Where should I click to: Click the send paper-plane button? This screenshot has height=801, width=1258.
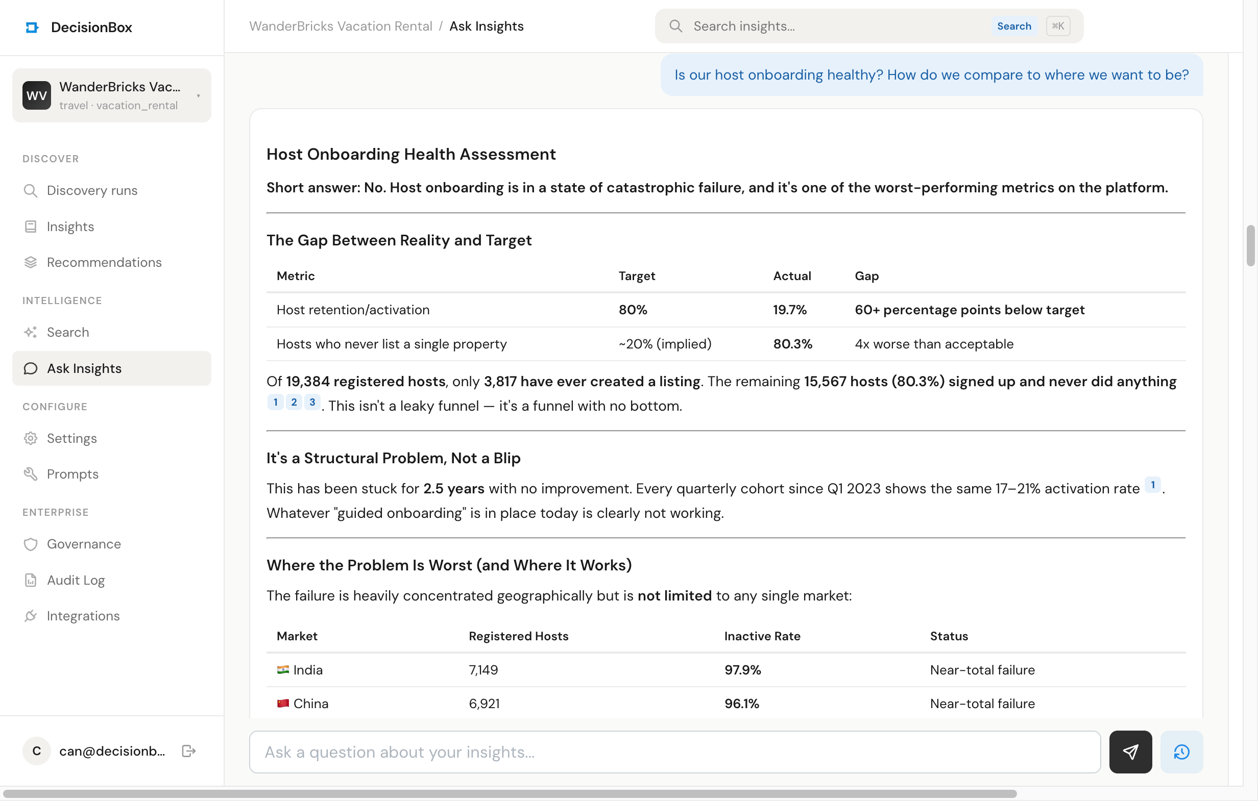[x=1130, y=752]
